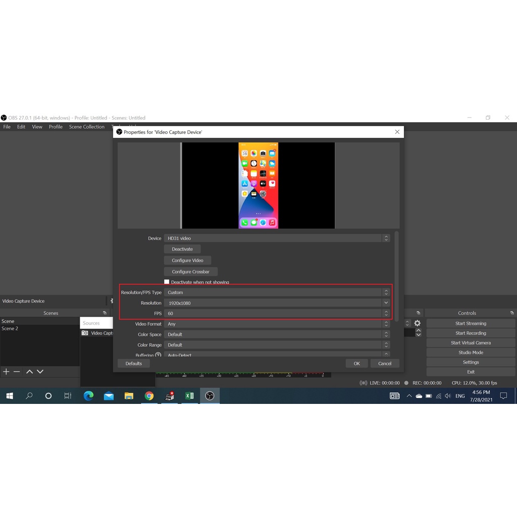Open the Profile menu

(x=56, y=127)
